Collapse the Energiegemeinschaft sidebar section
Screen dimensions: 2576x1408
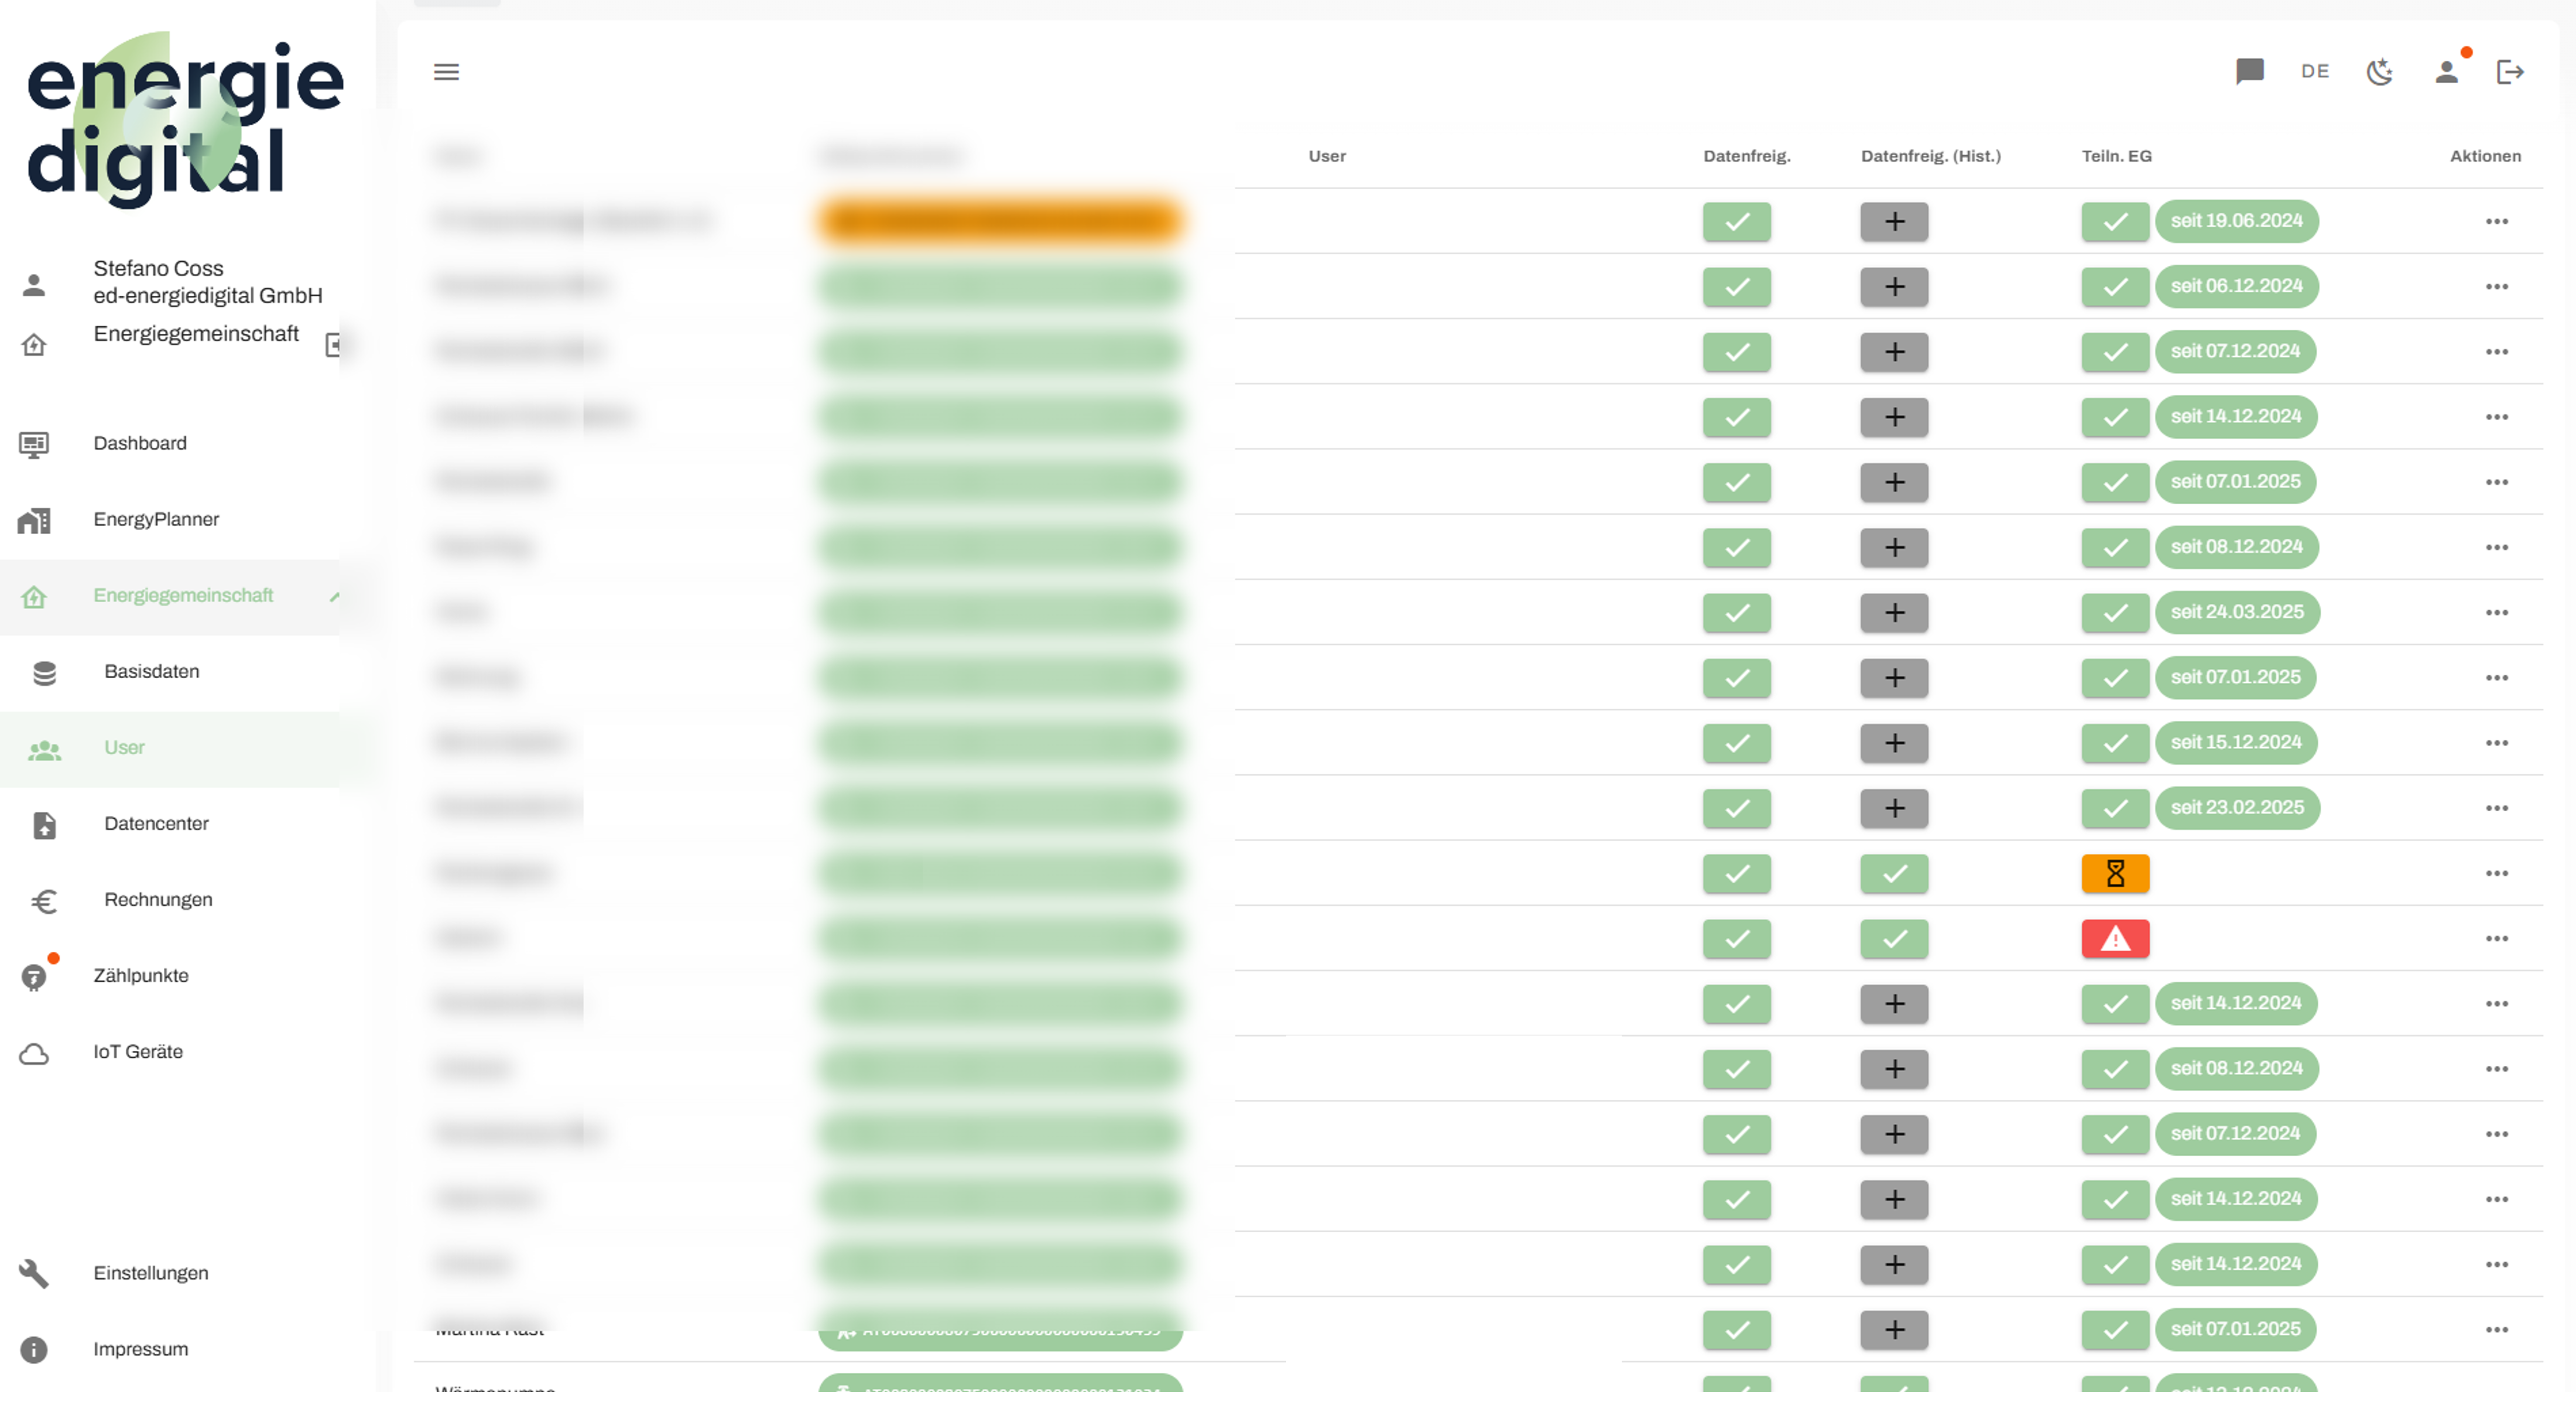(334, 596)
